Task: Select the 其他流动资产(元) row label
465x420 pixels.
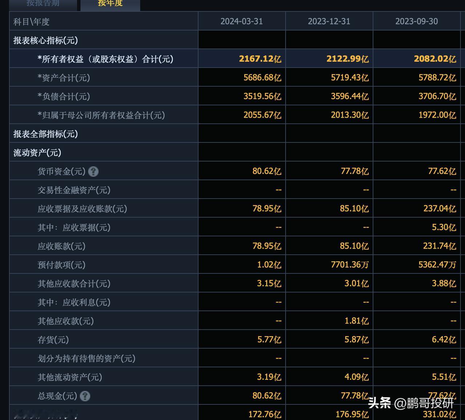Action: [70, 377]
